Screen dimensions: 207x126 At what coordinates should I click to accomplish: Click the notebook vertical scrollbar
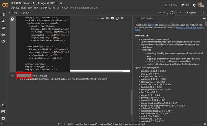pos(131,102)
